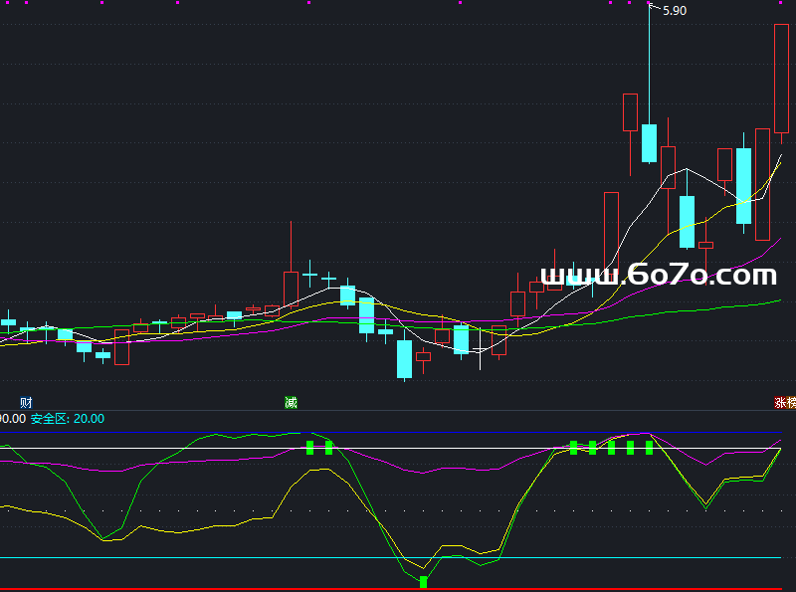Select the tallest red candle at far right
The height and width of the screenshot is (592, 796).
click(782, 78)
